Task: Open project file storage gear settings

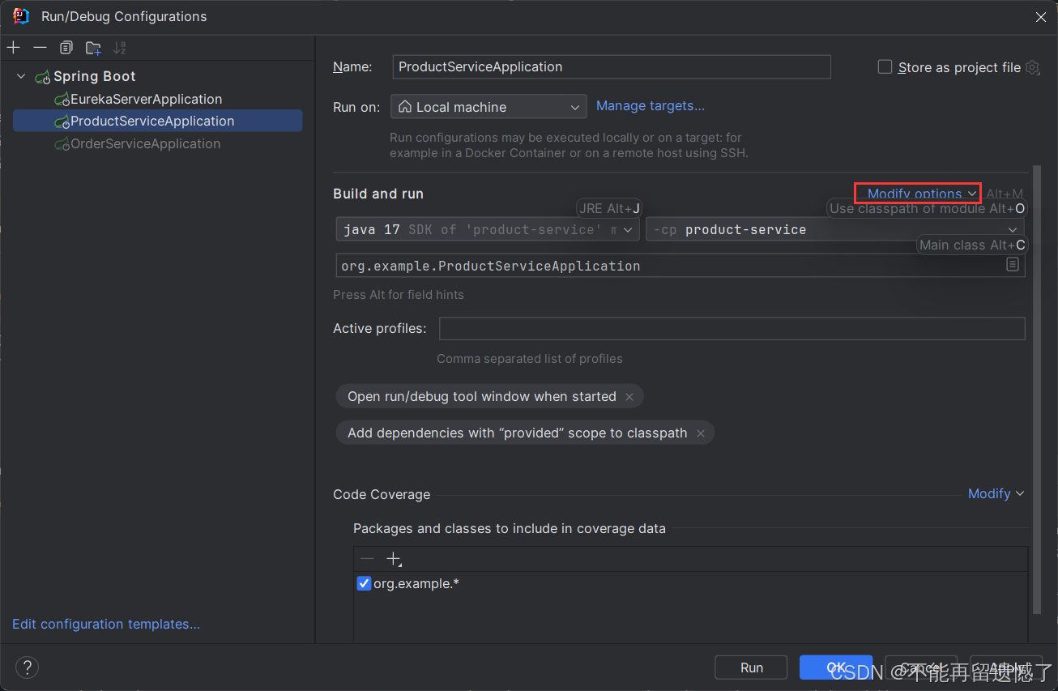Action: click(1032, 67)
